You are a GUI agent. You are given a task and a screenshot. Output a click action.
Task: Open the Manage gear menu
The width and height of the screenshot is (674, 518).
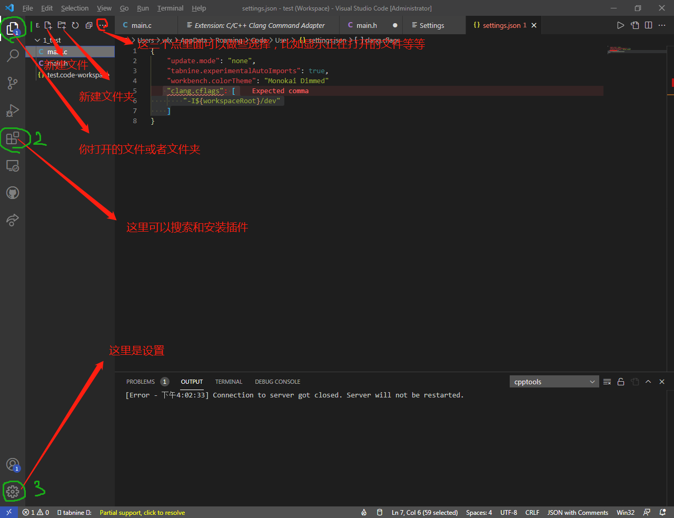[x=13, y=491]
